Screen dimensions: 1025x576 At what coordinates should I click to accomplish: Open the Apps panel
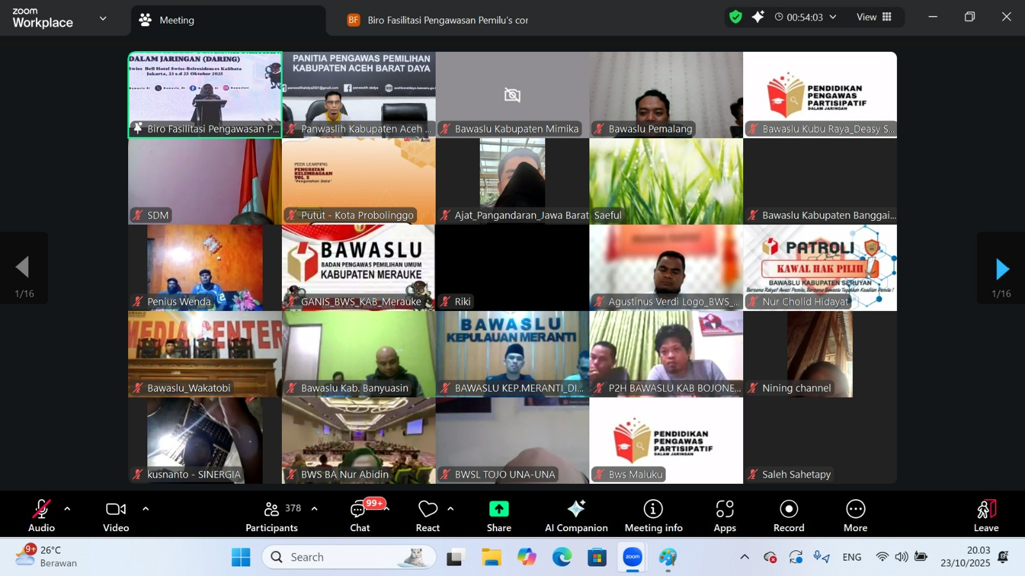pyautogui.click(x=725, y=515)
